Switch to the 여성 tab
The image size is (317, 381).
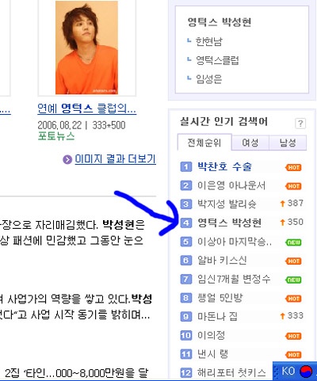[250, 143]
